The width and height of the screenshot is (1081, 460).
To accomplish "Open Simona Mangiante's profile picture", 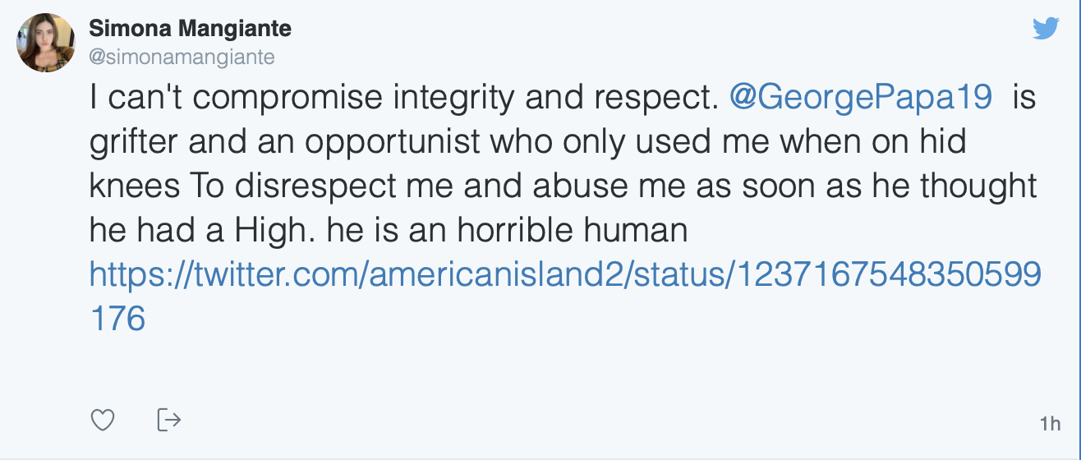I will pyautogui.click(x=47, y=44).
